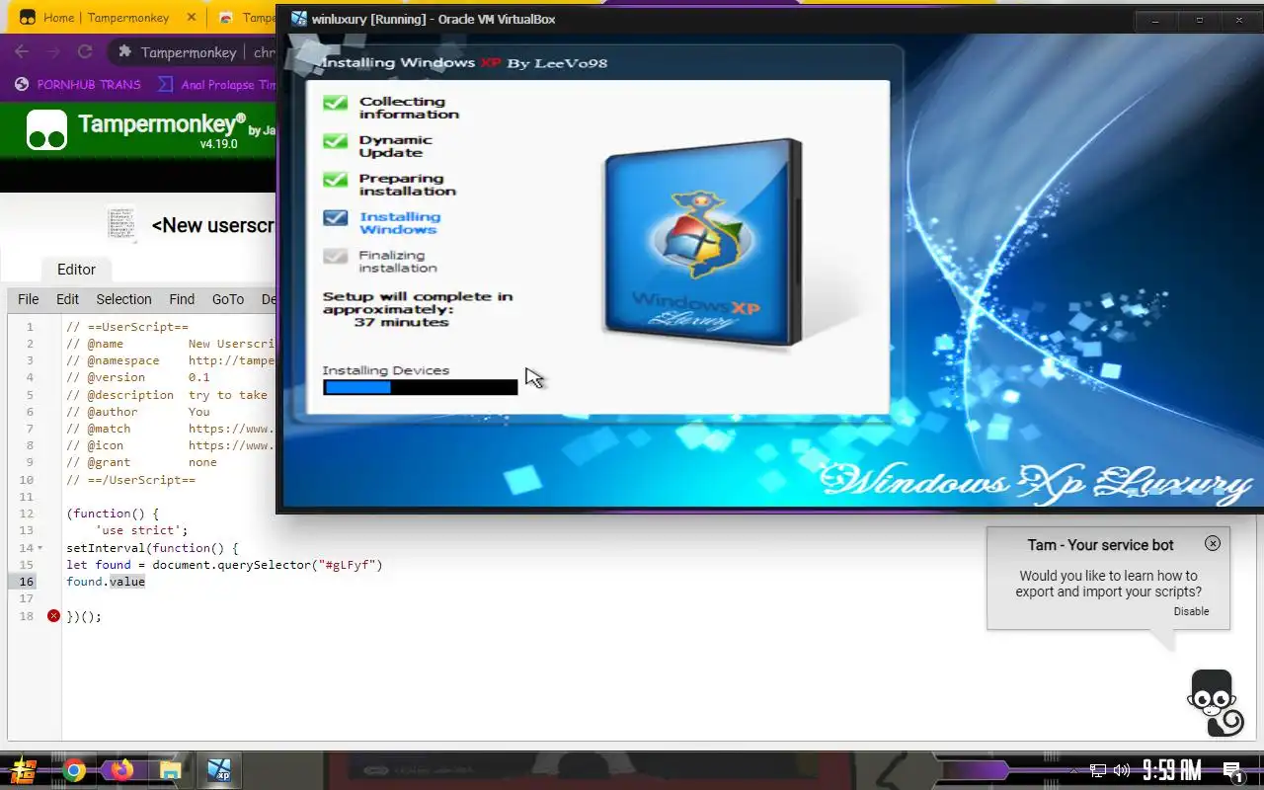Screen dimensions: 1264x790
Task: Click Disable in the Tam bot popup
Action: 1191,611
